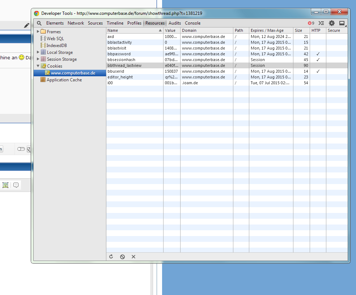Sort by Name column arrow

click(160, 30)
